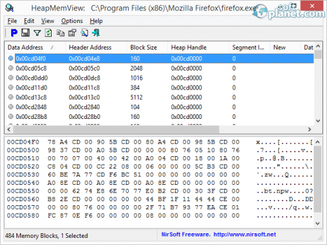Click block size value 104
Image resolution: width=327 pixels, height=245 pixels.
click(x=135, y=107)
